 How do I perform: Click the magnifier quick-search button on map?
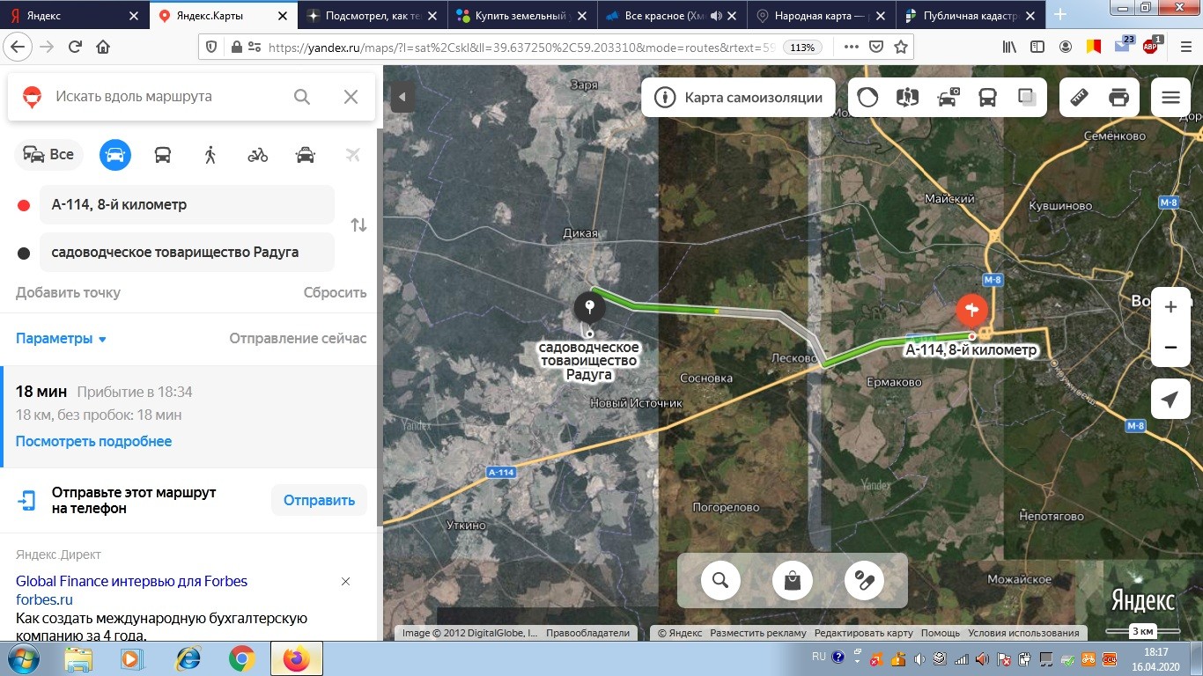[x=720, y=580]
